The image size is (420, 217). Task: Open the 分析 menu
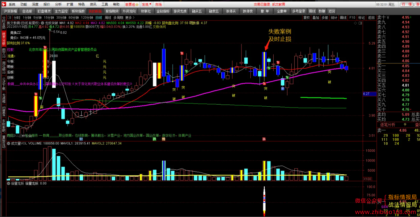tap(58, 5)
